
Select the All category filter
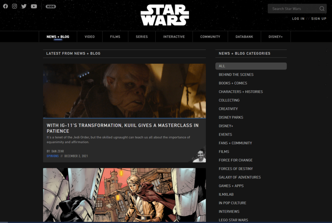(251, 66)
